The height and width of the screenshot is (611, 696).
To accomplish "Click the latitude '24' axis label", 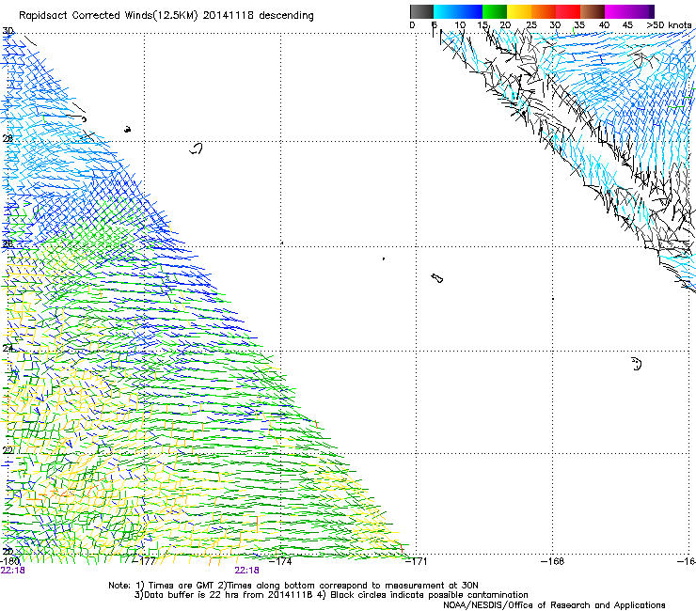I will tap(8, 349).
